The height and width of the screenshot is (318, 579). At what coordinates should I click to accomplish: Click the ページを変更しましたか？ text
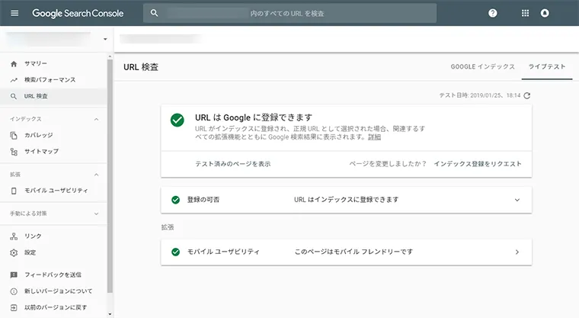pos(388,164)
